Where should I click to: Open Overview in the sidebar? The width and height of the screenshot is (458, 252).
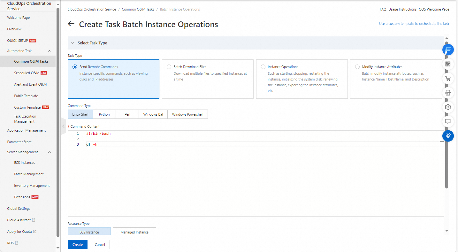(x=14, y=29)
